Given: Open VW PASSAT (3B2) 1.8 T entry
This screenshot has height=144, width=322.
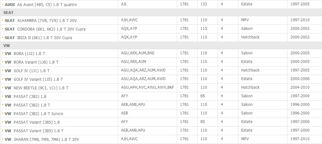Looking at the screenshot, I should pyautogui.click(x=27, y=105).
